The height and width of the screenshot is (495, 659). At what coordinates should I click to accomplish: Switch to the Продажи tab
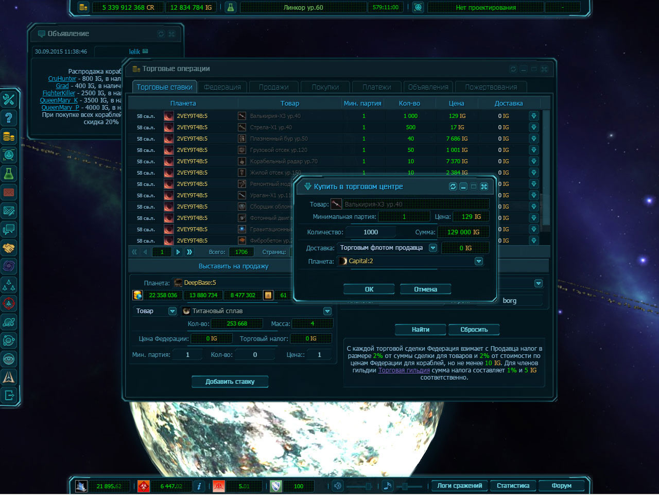[x=273, y=87]
